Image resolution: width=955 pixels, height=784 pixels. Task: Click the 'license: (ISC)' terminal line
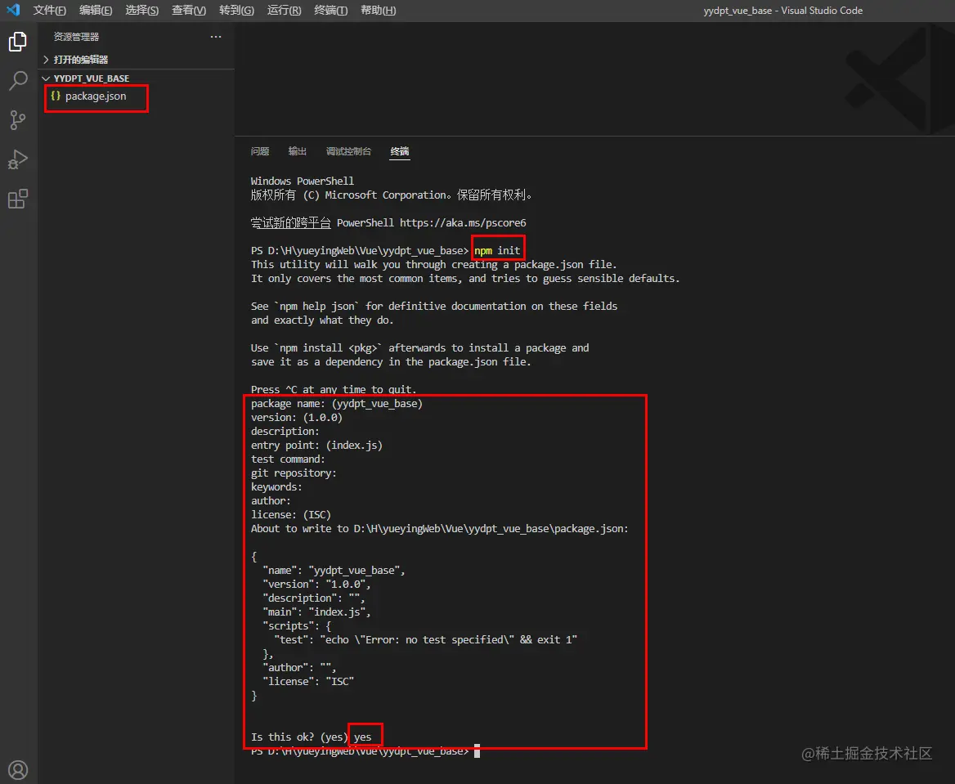coord(290,515)
